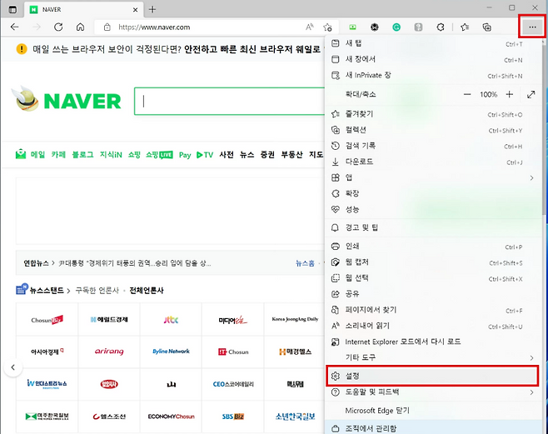Choose 웹 캡처 from the menu
The width and height of the screenshot is (548, 434).
[433, 262]
